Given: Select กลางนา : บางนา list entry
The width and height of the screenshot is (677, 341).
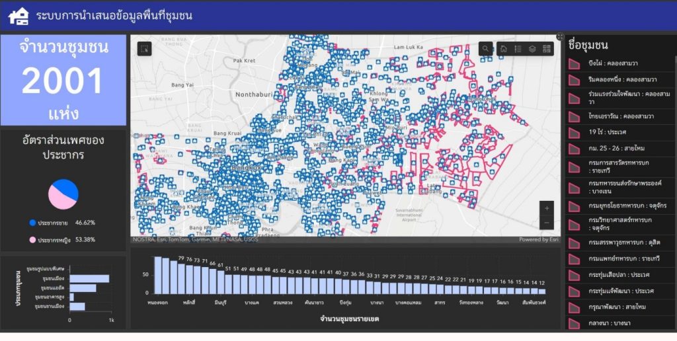Looking at the screenshot, I should tap(610, 323).
